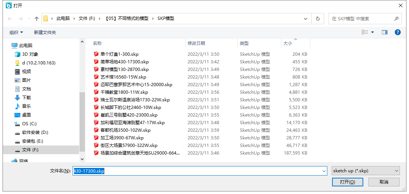Select file 客都机场3500-102W.skp
Viewport: 409px width, 194px height.
click(125, 130)
